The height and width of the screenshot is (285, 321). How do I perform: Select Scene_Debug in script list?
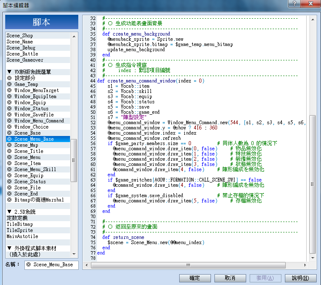point(38,48)
